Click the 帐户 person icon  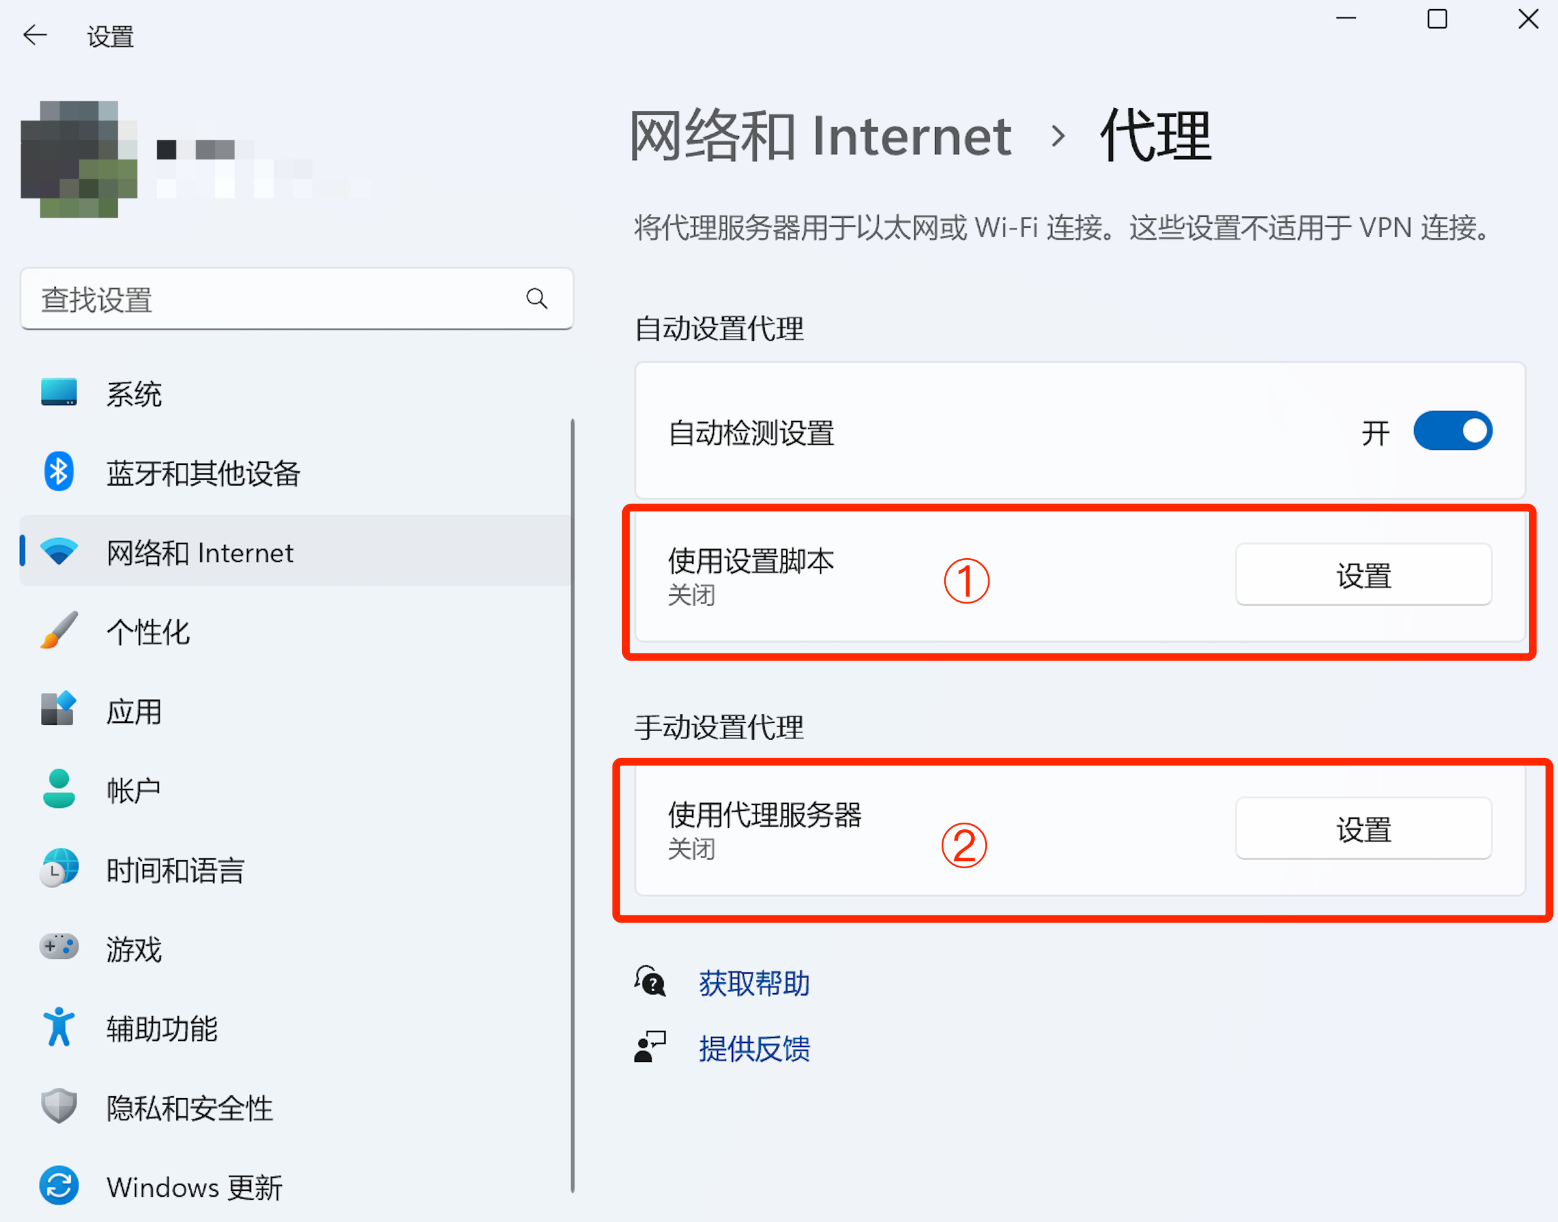[x=59, y=788]
